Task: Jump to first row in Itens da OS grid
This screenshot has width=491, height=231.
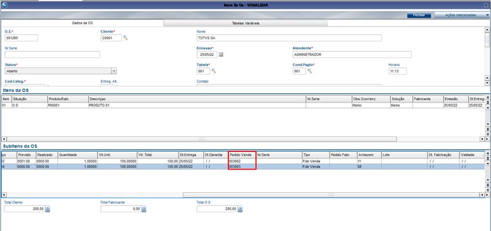Action: point(487,97)
